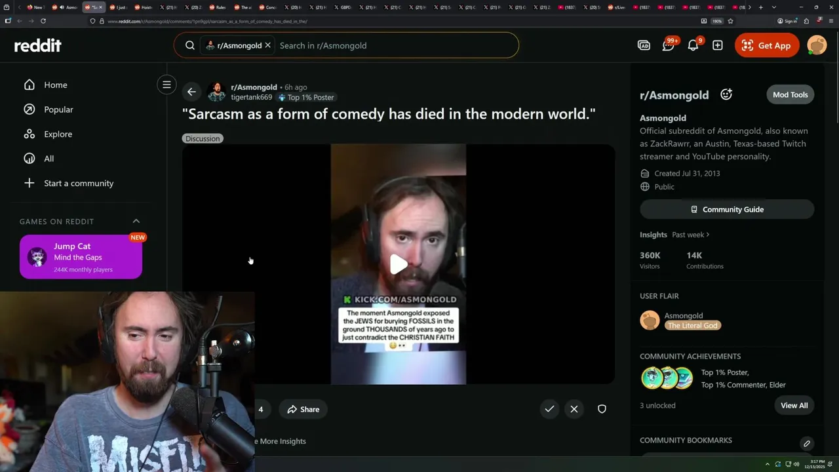Create a post with plus icon
This screenshot has height=472, width=839.
718,45
